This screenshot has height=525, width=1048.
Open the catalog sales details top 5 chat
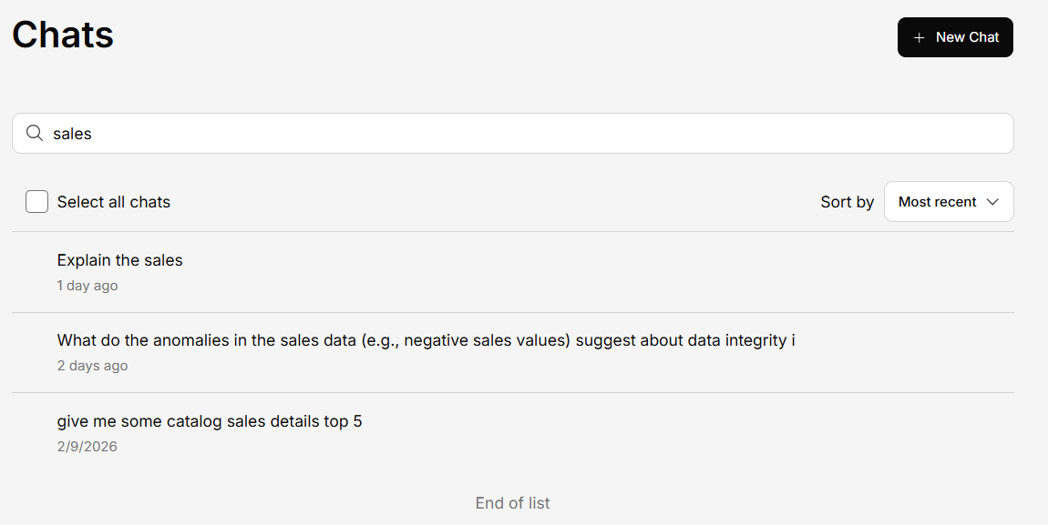tap(209, 421)
